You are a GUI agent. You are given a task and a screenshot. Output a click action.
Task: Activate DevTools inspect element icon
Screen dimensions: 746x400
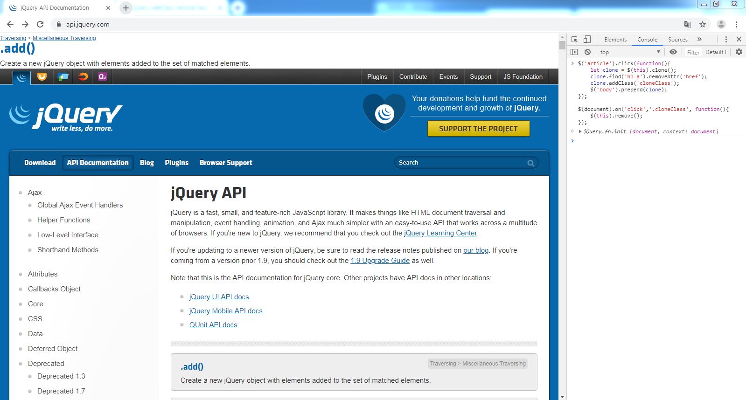[x=574, y=40]
